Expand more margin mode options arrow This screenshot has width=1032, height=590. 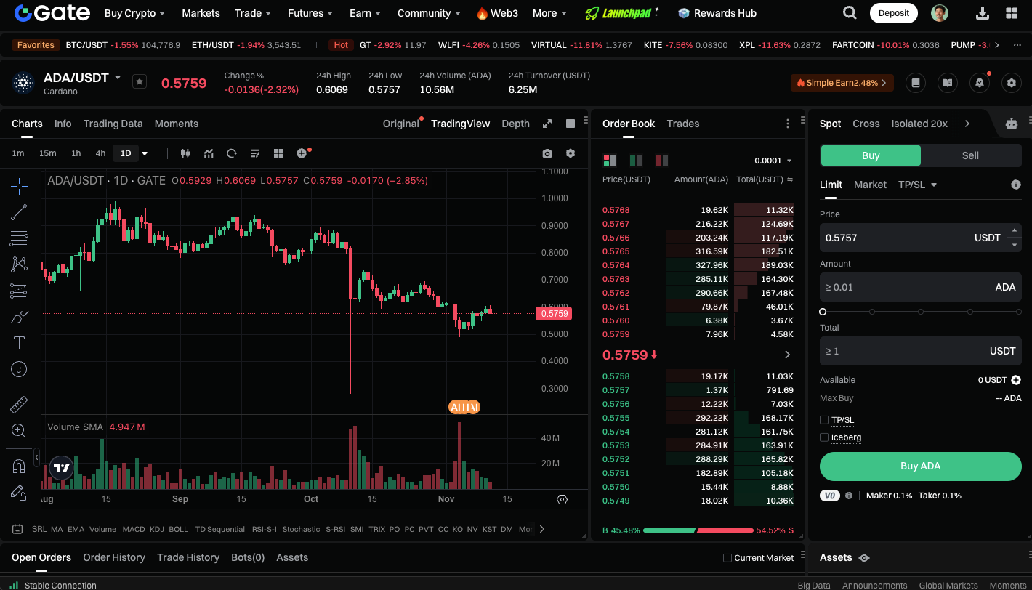[x=967, y=124]
